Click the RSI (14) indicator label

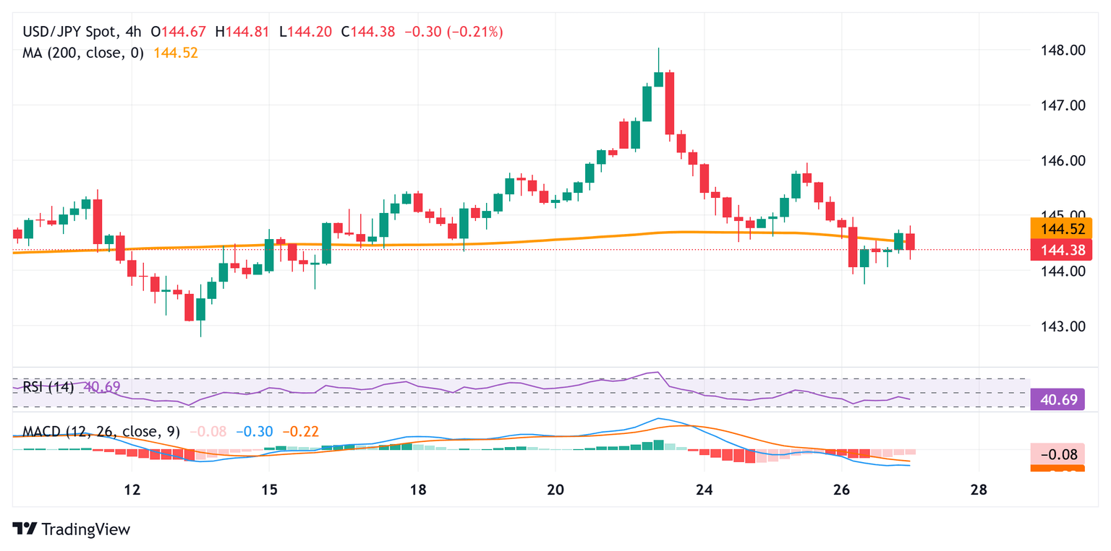(48, 386)
